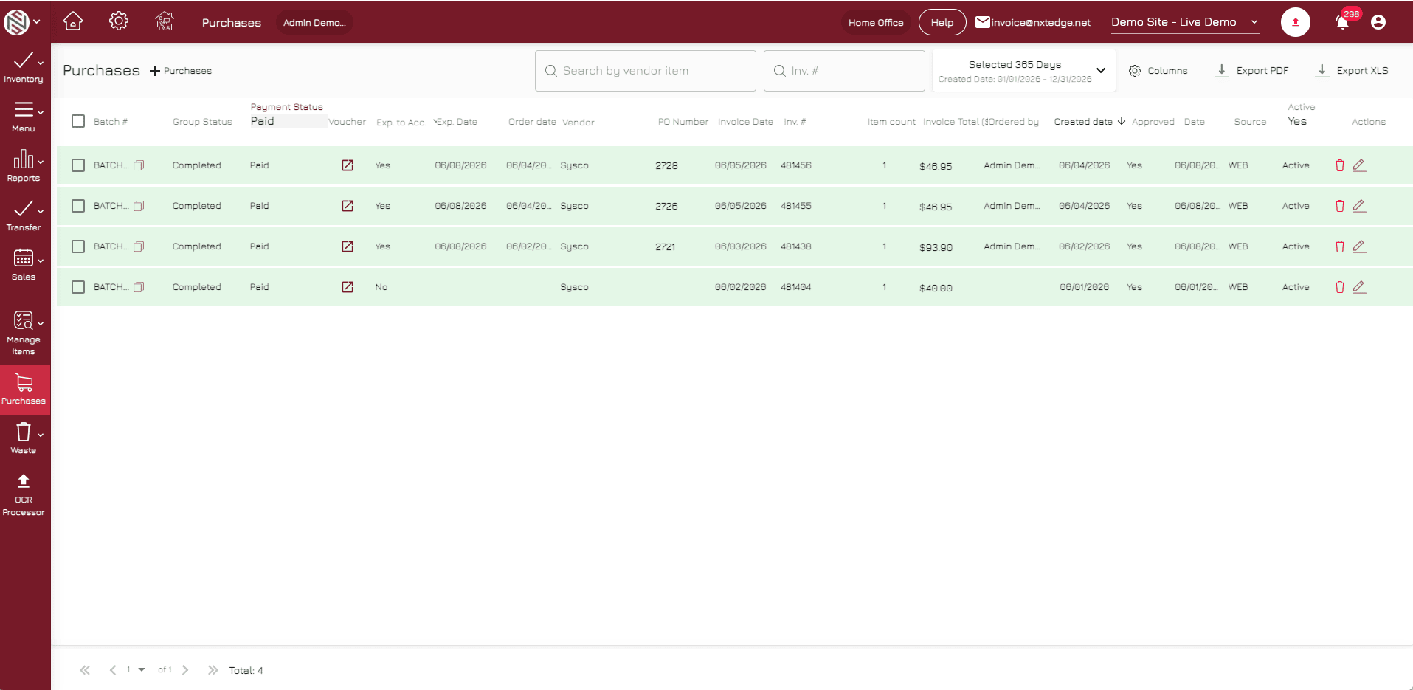Click Export PDF

tap(1252, 71)
